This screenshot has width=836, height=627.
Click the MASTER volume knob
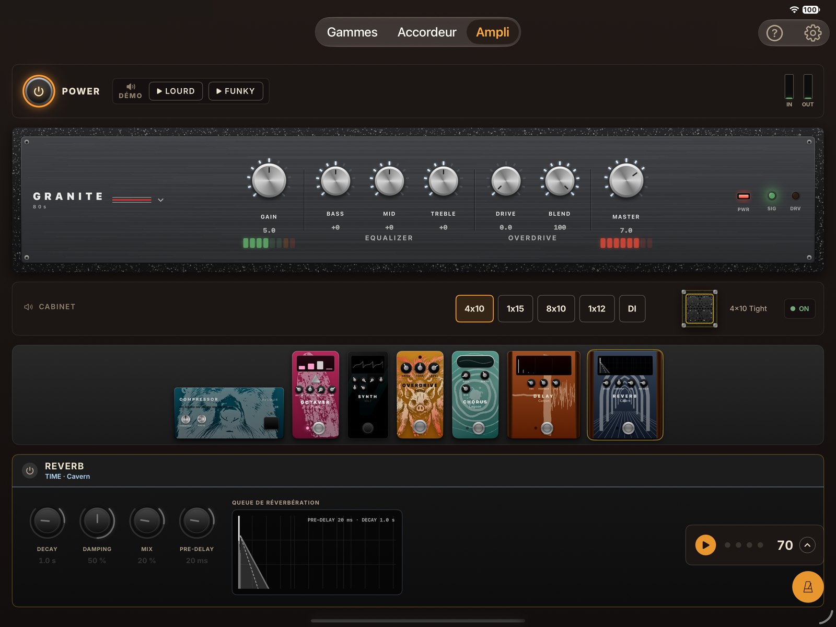point(626,180)
